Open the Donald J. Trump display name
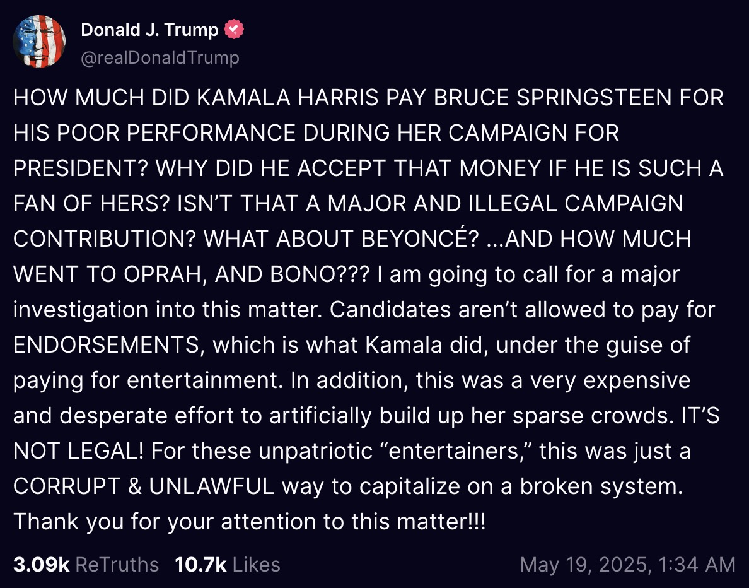Viewport: 749px width, 588px height. click(149, 30)
